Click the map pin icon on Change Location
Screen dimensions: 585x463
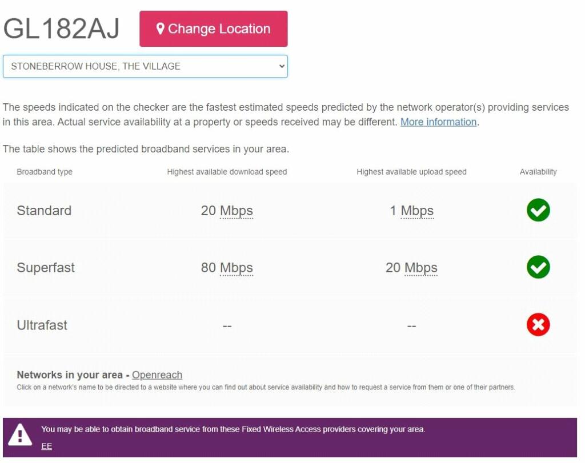[161, 29]
